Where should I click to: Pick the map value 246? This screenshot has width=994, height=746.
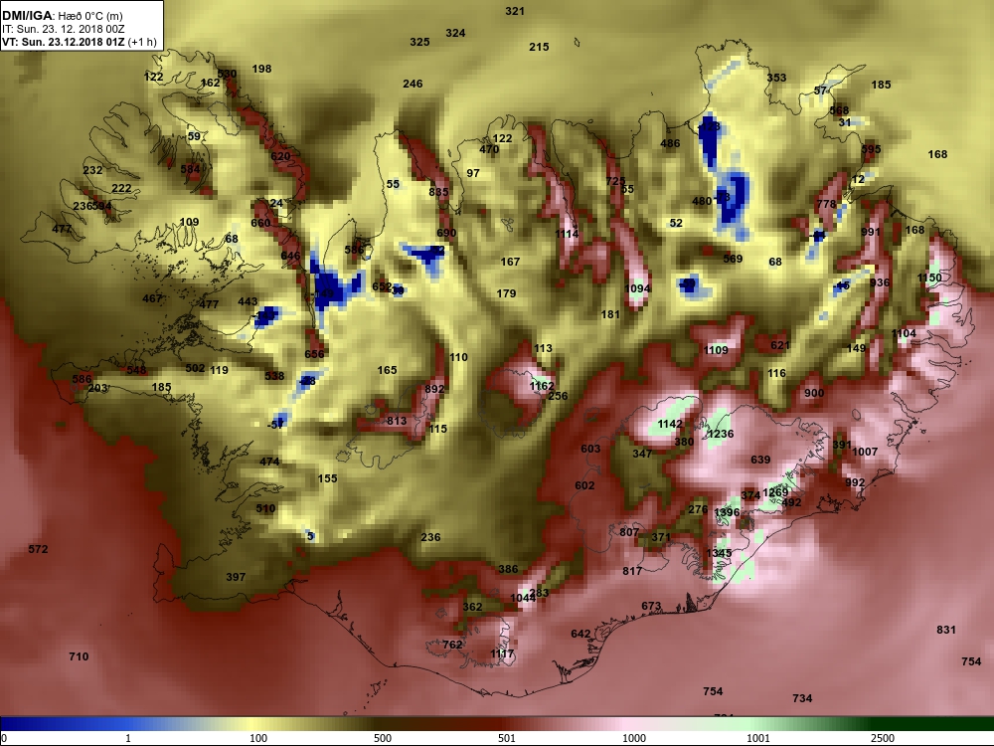[x=413, y=84]
